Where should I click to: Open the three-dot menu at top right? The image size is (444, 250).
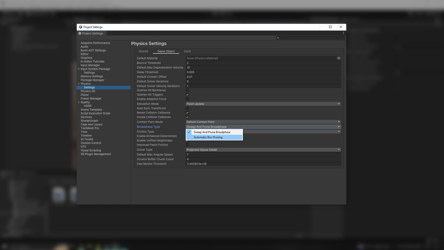point(343,33)
